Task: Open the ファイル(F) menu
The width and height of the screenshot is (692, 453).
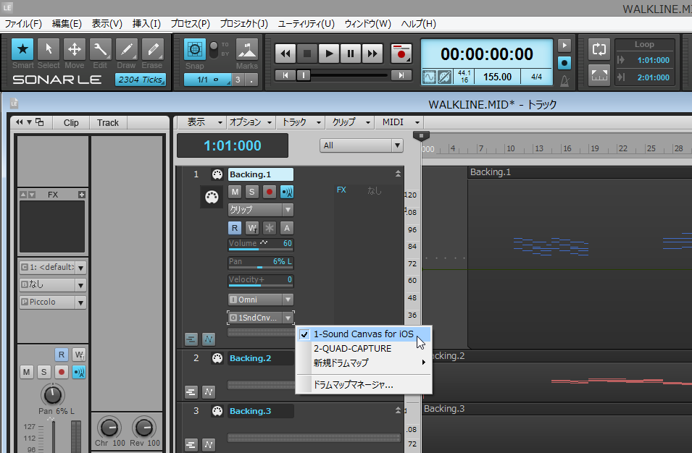Action: pyautogui.click(x=23, y=24)
